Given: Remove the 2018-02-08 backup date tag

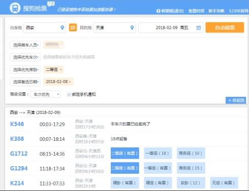Looking at the screenshot, I should click(70, 82).
